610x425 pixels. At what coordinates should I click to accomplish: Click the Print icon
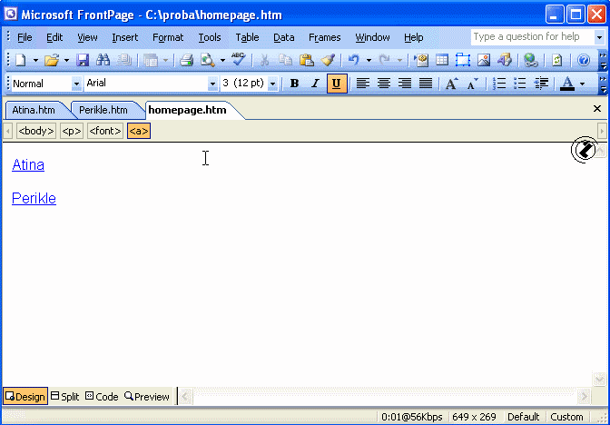pos(186,60)
